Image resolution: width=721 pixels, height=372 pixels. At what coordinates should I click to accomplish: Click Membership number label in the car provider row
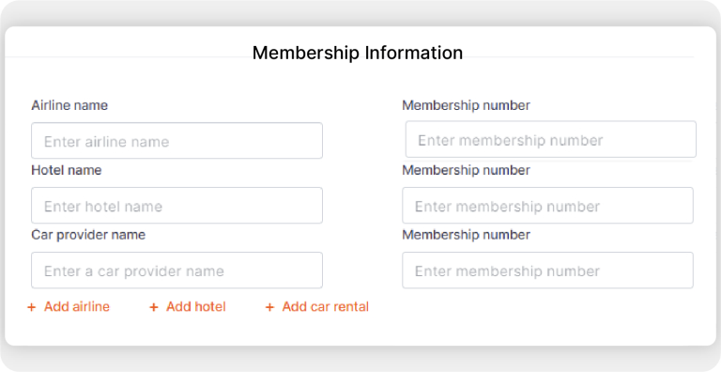(467, 235)
